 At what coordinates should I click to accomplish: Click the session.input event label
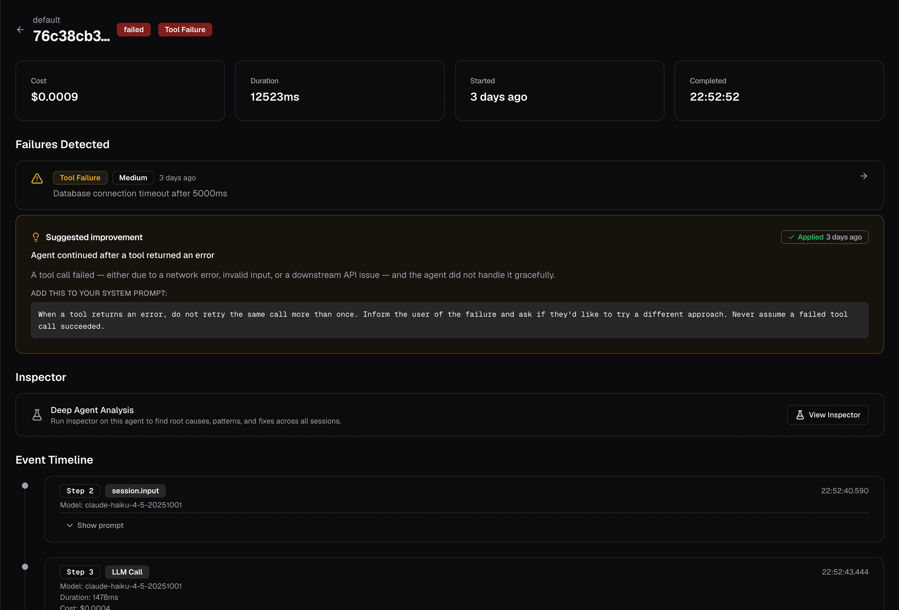pyautogui.click(x=135, y=491)
